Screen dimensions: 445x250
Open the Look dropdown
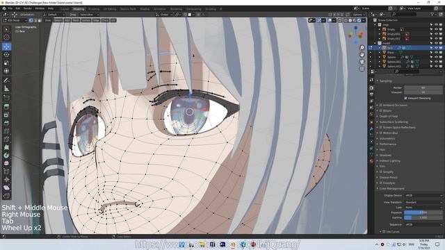tap(423, 208)
